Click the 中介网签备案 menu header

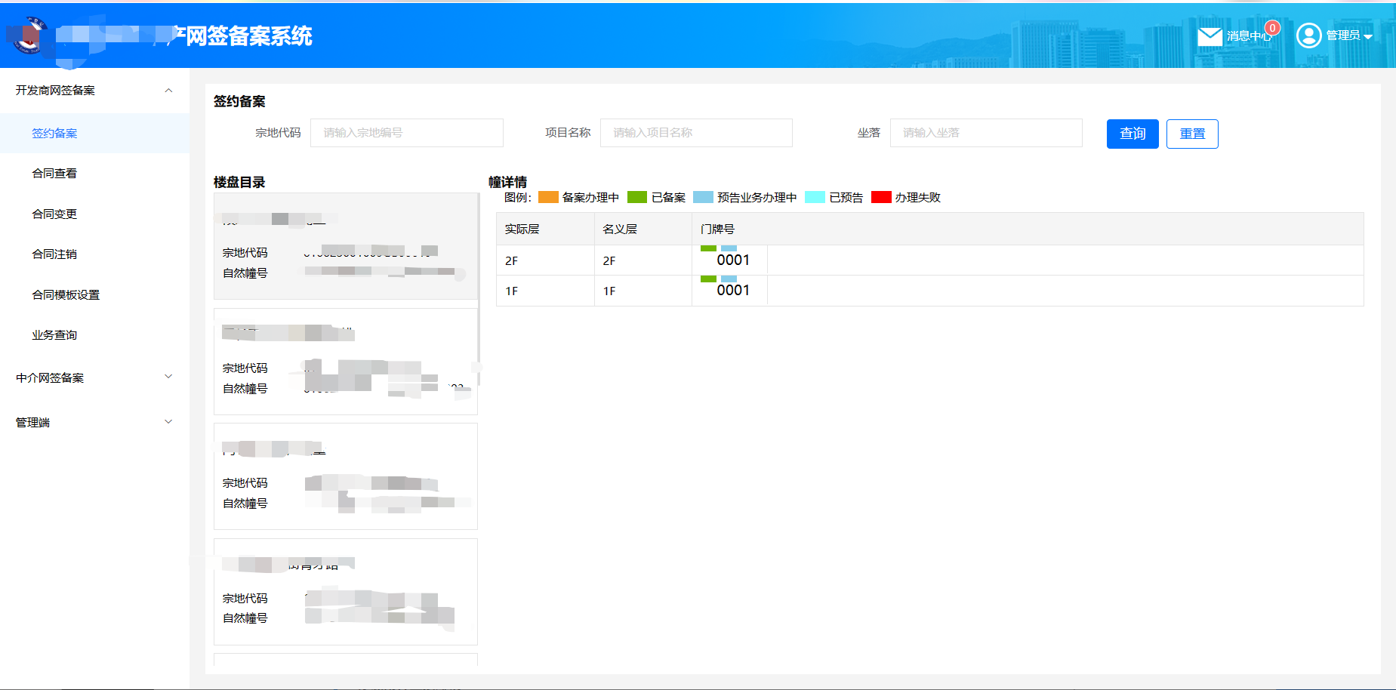94,377
